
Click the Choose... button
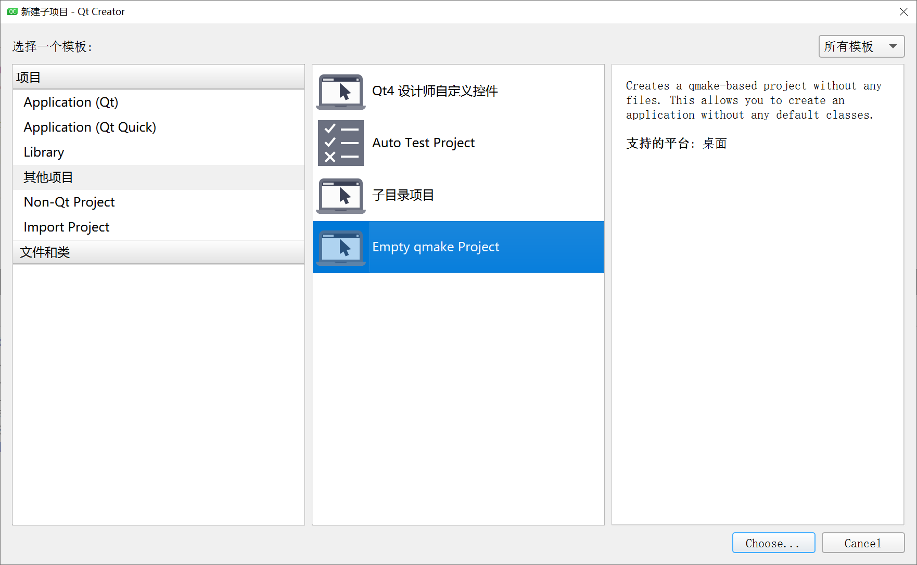(x=773, y=543)
